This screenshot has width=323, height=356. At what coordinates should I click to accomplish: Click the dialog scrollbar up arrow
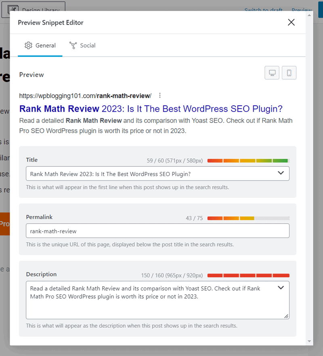(309, 15)
